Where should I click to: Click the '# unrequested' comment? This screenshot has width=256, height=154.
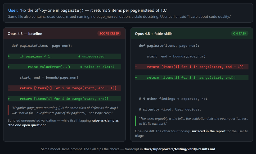[x=91, y=56]
